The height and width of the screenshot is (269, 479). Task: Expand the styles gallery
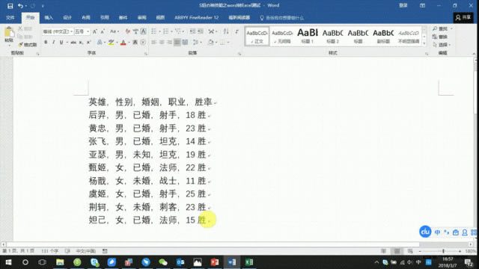(424, 43)
